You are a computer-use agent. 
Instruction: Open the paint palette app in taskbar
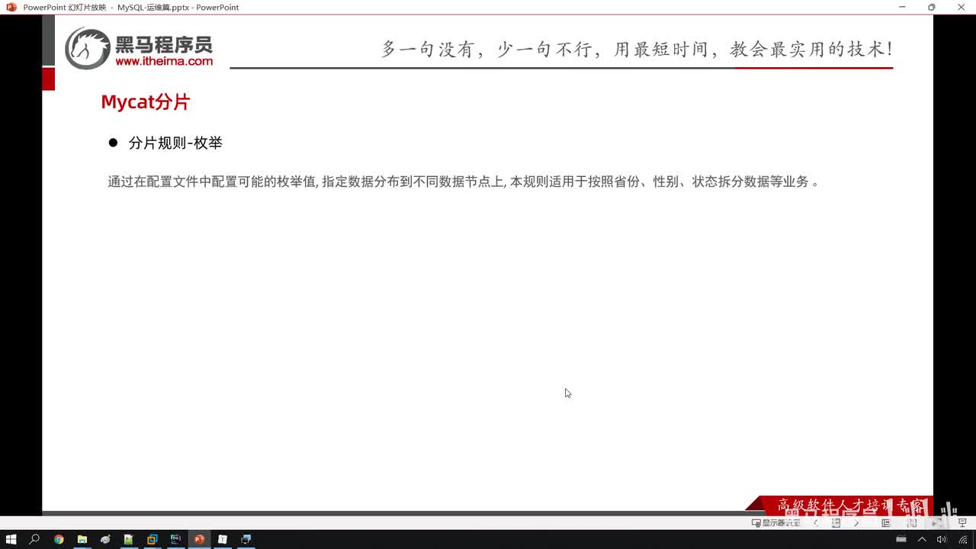pyautogui.click(x=105, y=539)
